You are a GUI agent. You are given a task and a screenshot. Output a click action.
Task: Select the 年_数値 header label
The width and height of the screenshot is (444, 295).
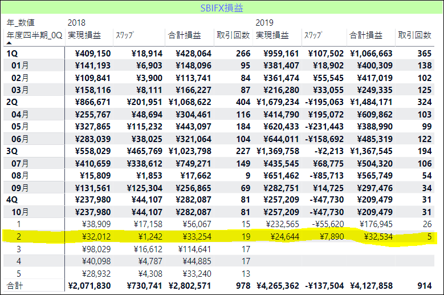click(21, 22)
